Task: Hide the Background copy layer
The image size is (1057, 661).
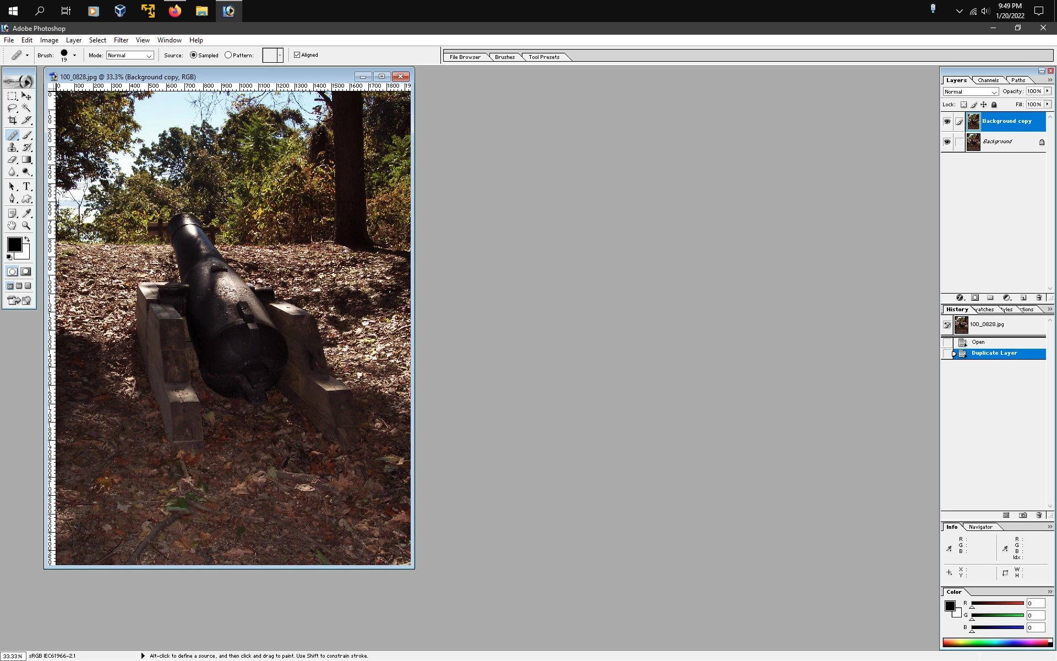Action: (x=947, y=122)
